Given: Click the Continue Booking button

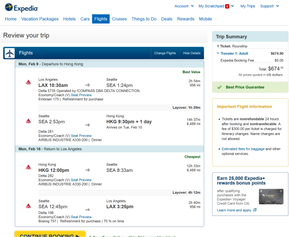Looking at the screenshot, I should coord(50,234).
